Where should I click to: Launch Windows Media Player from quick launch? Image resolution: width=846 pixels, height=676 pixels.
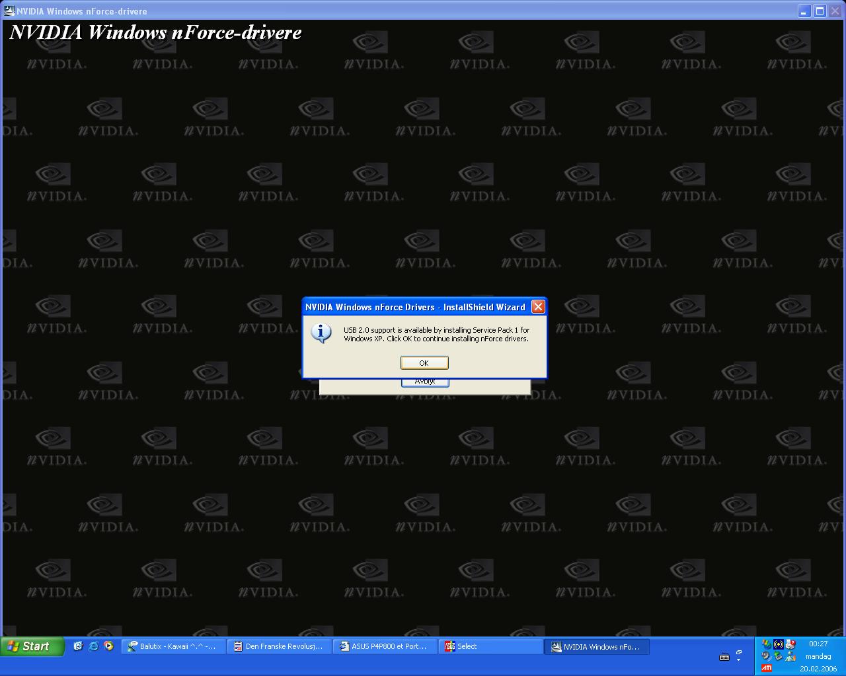(108, 646)
